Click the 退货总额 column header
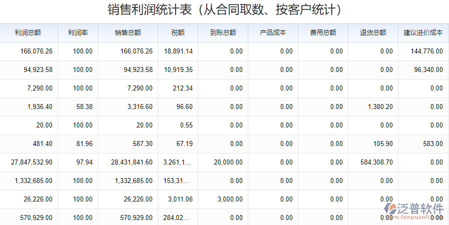The width and height of the screenshot is (449, 225). tap(373, 33)
